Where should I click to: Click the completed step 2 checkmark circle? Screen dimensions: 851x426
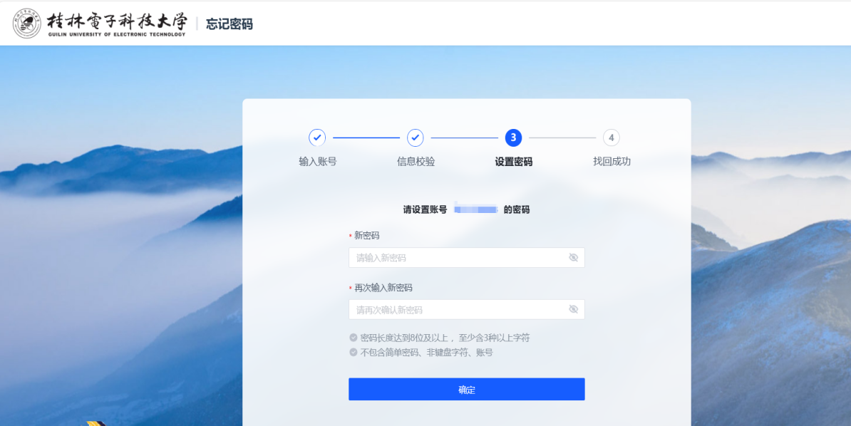coord(416,137)
